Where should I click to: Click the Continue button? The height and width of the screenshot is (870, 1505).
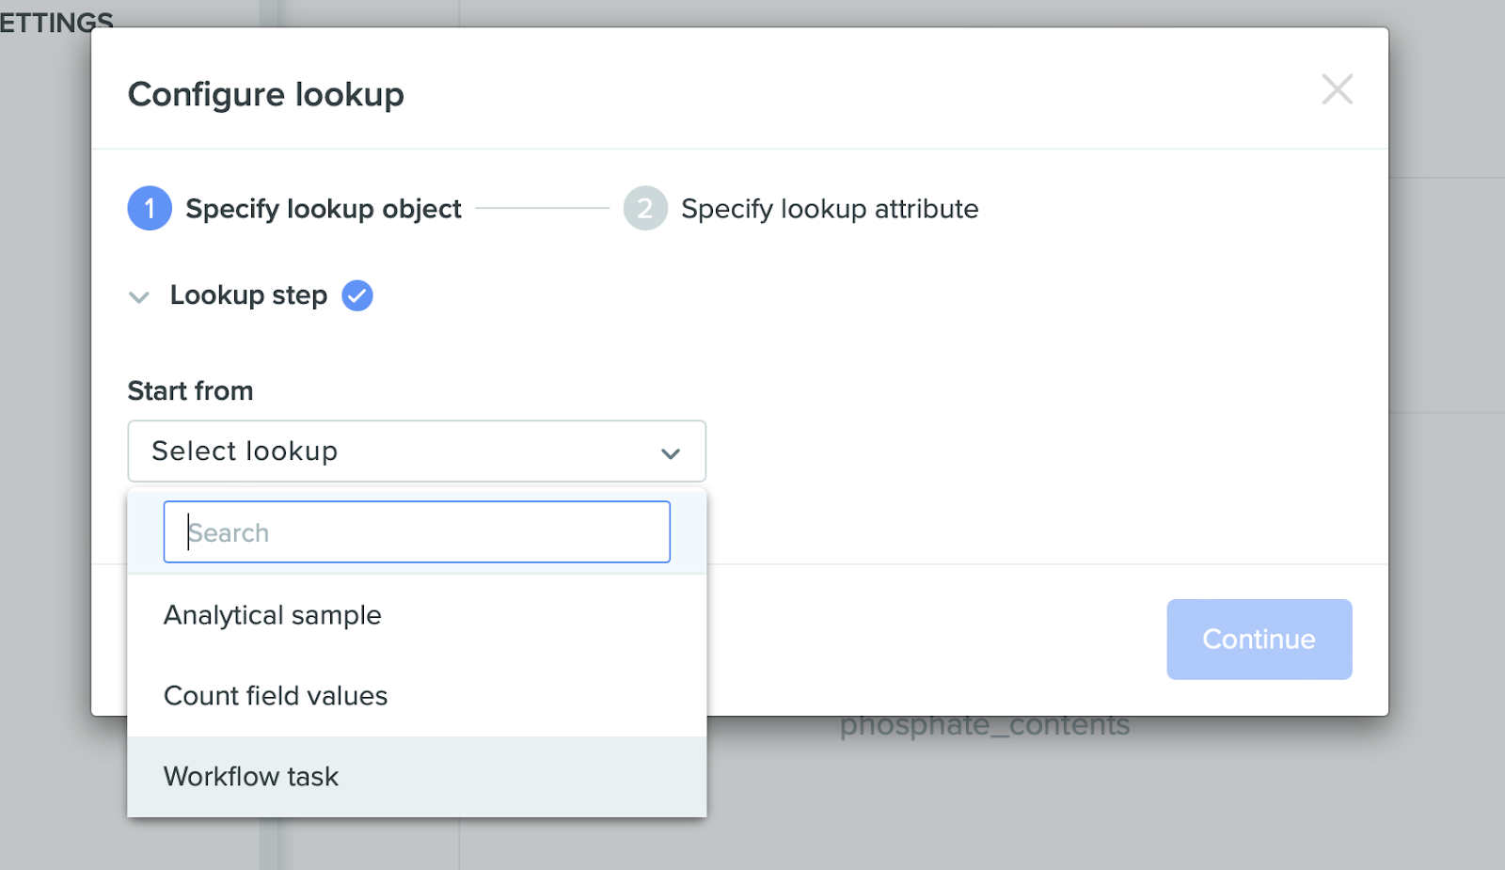1259,640
